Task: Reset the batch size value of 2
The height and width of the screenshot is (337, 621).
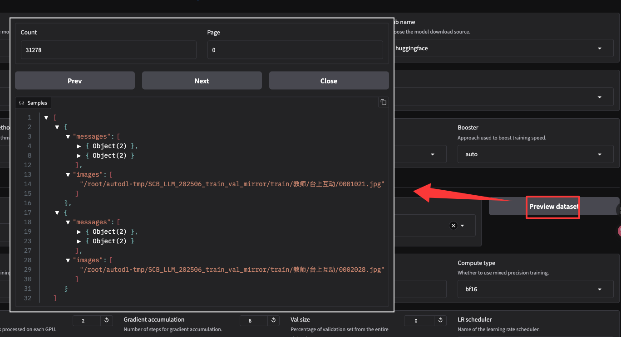Action: 106,321
